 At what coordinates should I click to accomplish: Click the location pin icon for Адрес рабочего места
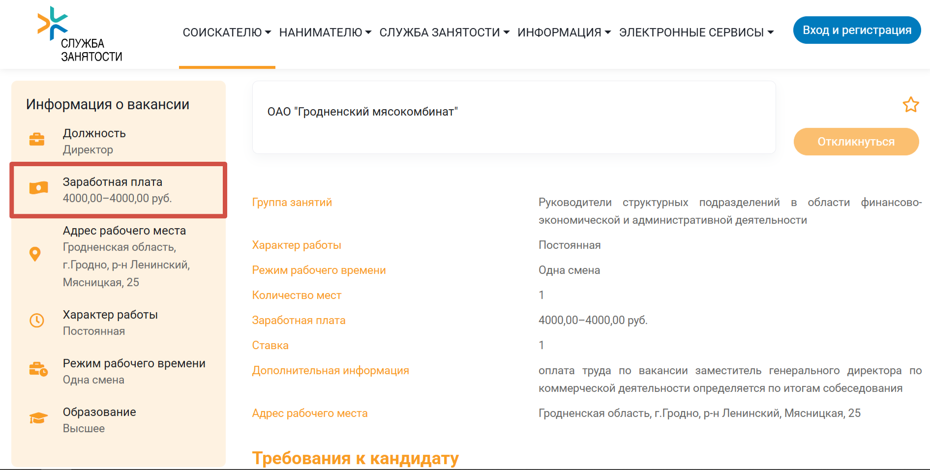coord(35,253)
